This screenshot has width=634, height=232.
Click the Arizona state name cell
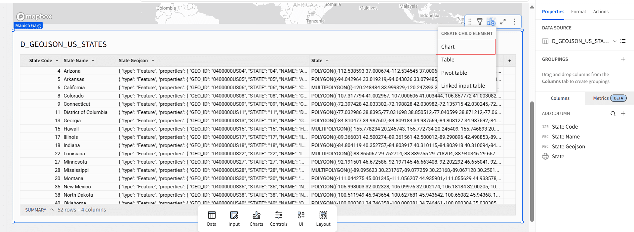tap(89, 71)
